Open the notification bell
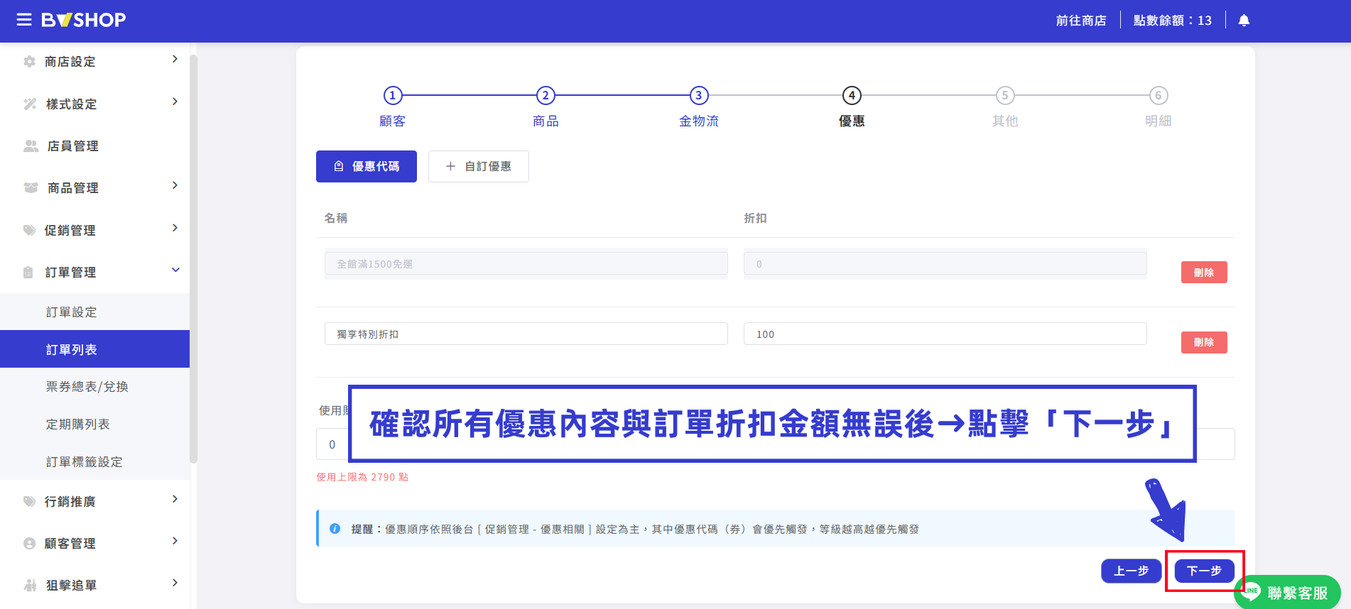Viewport: 1351px width, 609px height. [x=1244, y=21]
